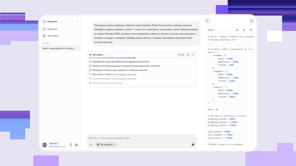The height and width of the screenshot is (166, 296).
Task: Open Моя память in the sidebar
Action: click(53, 36)
